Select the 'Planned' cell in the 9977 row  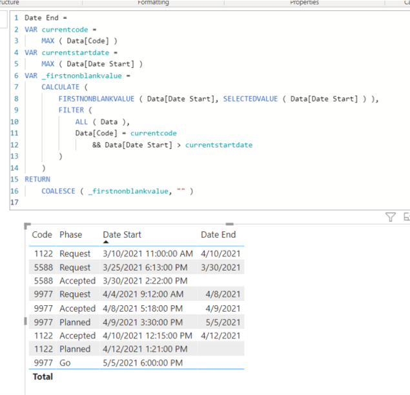click(x=75, y=322)
